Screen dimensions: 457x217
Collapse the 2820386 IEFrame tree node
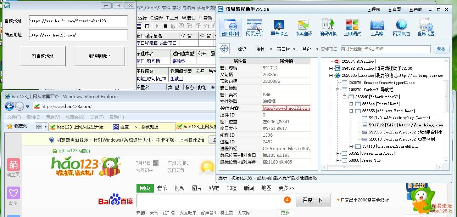[331, 75]
